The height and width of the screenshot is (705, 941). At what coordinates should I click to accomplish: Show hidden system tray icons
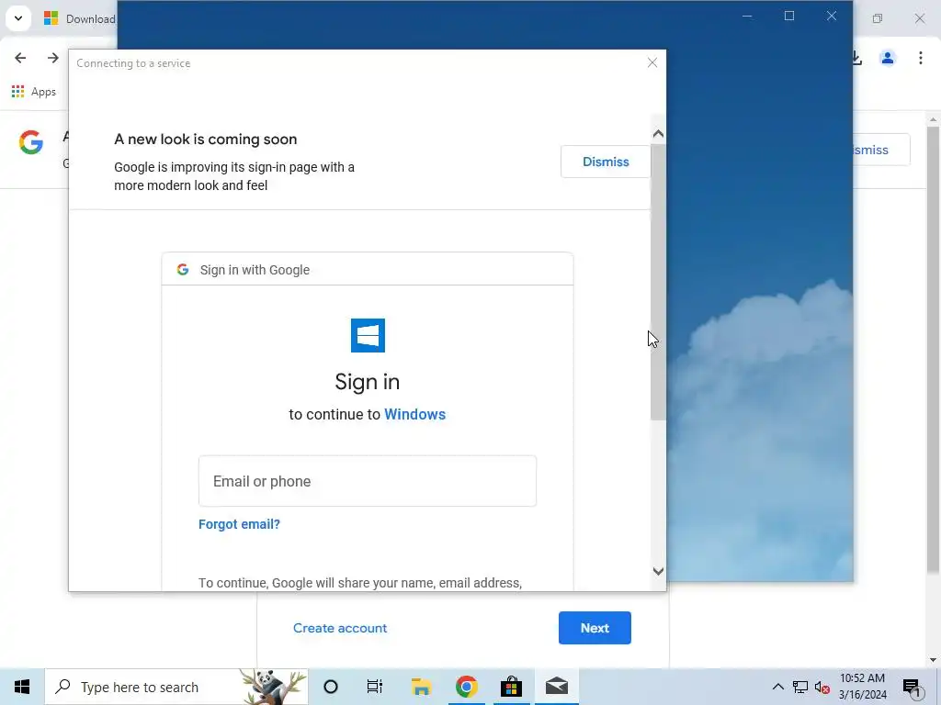pyautogui.click(x=777, y=687)
